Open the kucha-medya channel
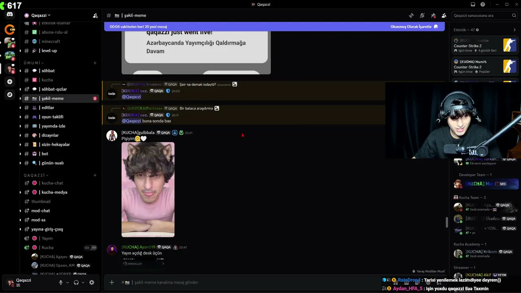Viewport: 521px width, 293px height. tap(60, 192)
